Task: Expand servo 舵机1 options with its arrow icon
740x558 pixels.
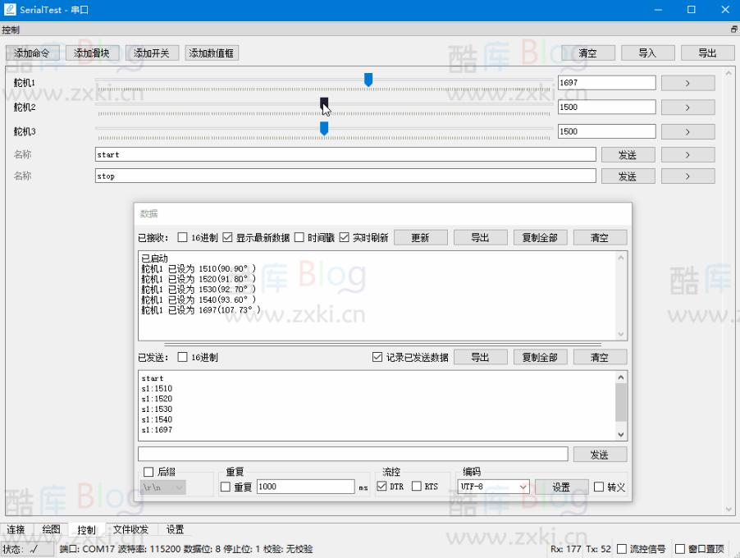Action: point(687,82)
